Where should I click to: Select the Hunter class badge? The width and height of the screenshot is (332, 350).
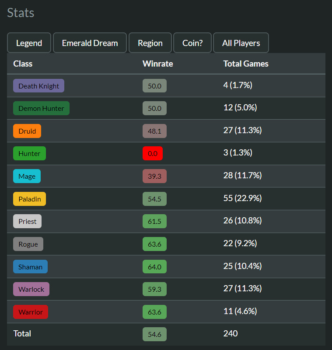29,153
